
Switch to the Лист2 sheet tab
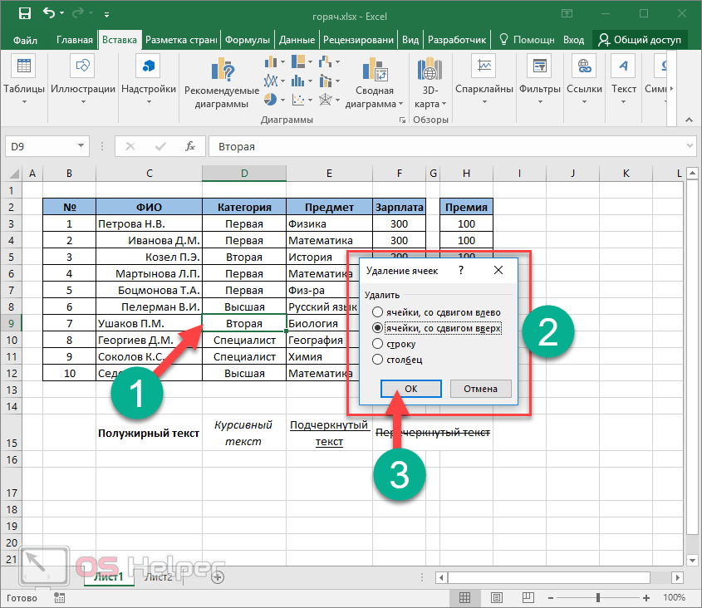pyautogui.click(x=158, y=577)
